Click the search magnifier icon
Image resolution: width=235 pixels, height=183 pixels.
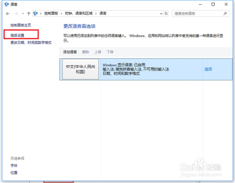click(x=225, y=14)
